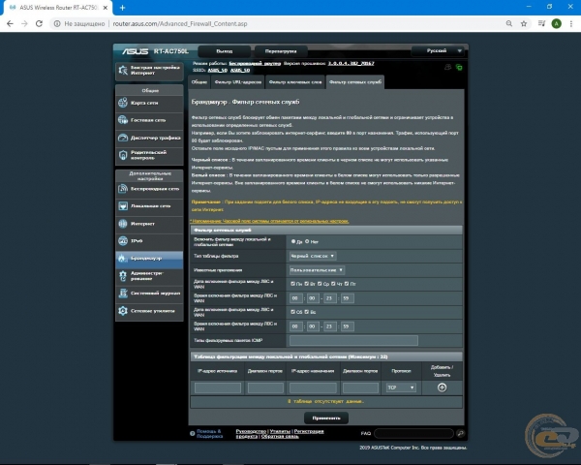The image size is (581, 465).
Task: Open Internet (Интернет) WAN settings icon
Action: (x=123, y=223)
